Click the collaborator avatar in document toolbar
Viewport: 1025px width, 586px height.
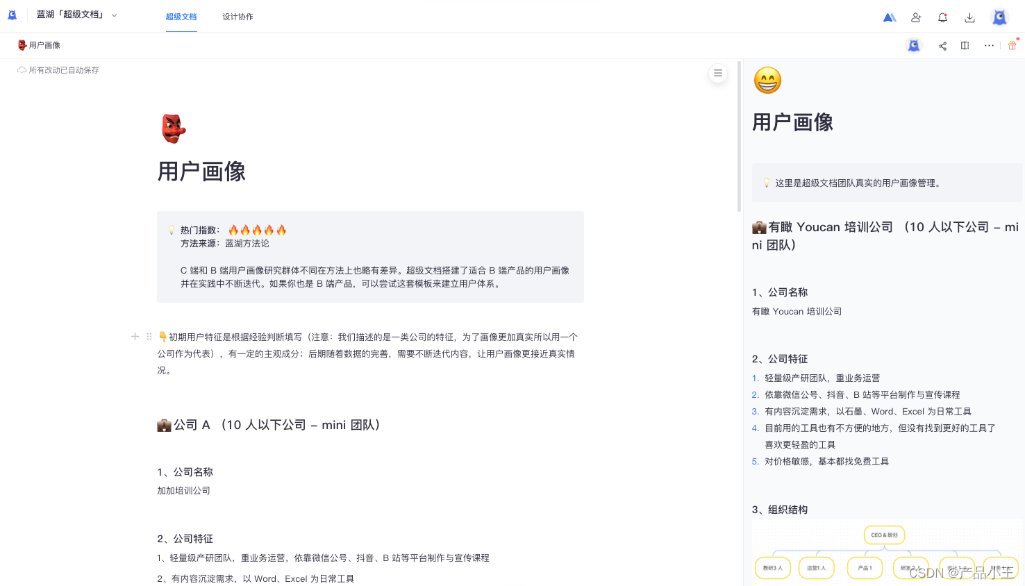(914, 45)
